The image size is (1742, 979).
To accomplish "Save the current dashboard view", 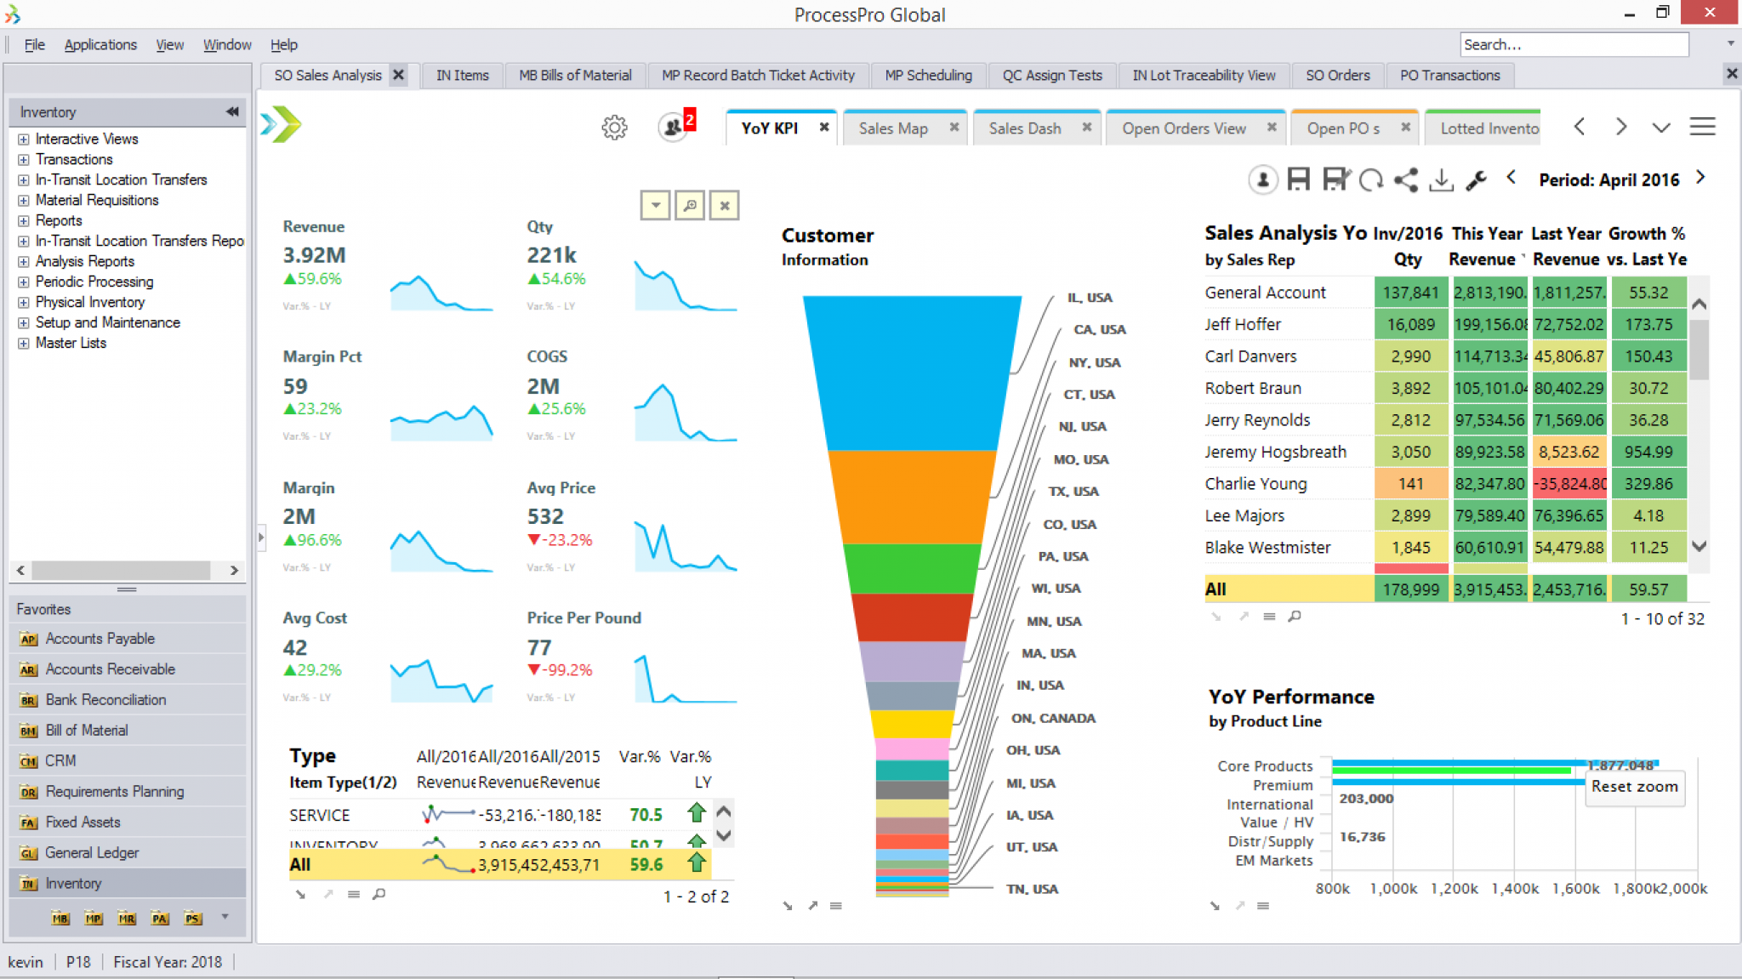I will 1300,180.
